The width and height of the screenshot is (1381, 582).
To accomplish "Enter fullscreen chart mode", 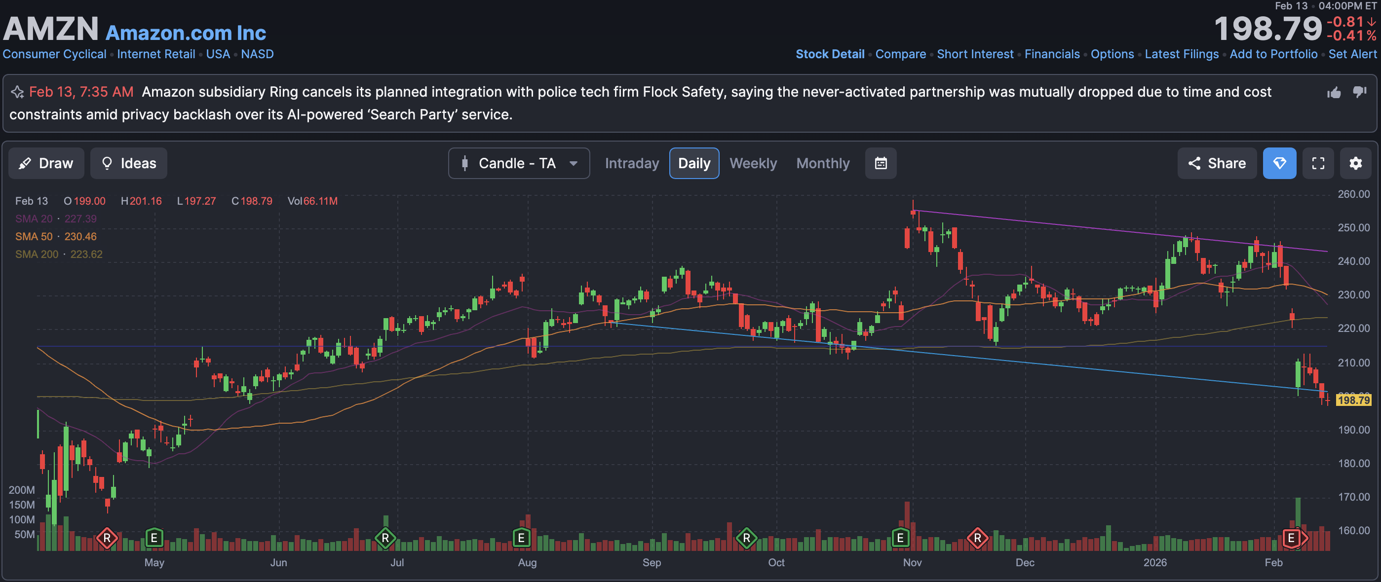I will point(1318,163).
